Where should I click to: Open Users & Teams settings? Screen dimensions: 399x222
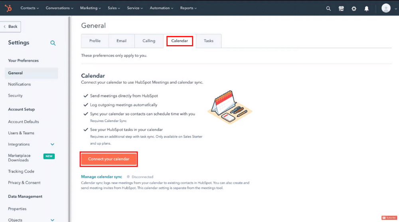(x=21, y=133)
